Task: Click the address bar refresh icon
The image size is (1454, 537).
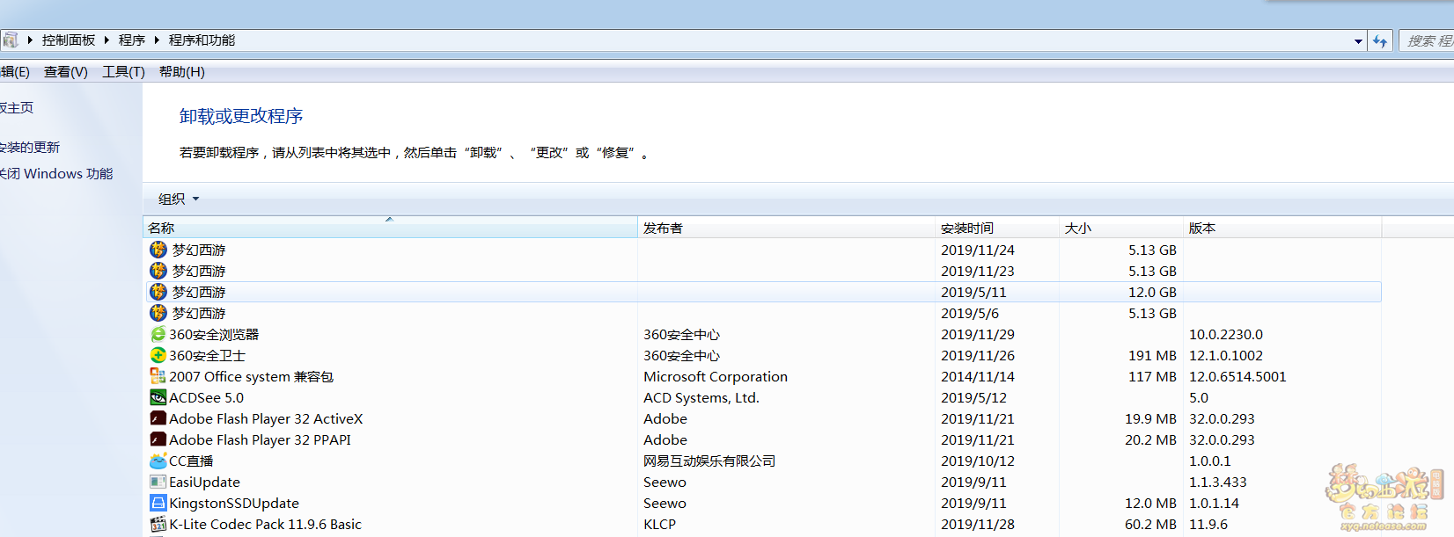Action: [x=1379, y=40]
